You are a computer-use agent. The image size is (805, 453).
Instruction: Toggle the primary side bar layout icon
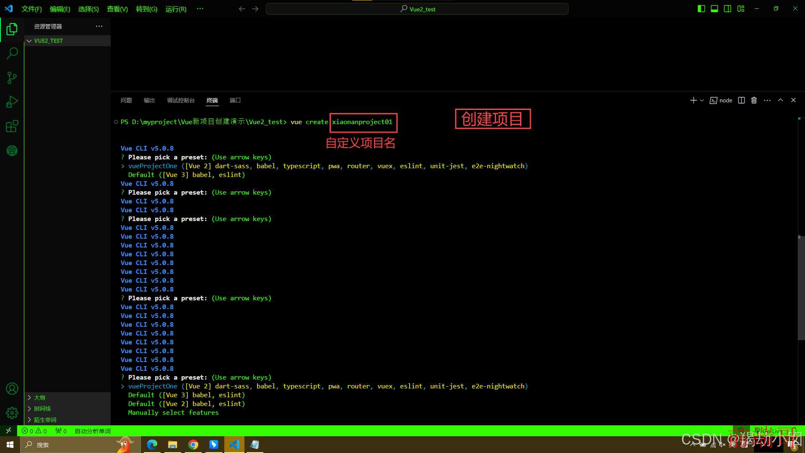701,9
